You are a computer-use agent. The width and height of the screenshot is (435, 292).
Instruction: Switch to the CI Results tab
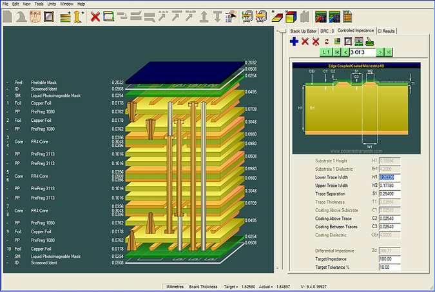coord(387,30)
